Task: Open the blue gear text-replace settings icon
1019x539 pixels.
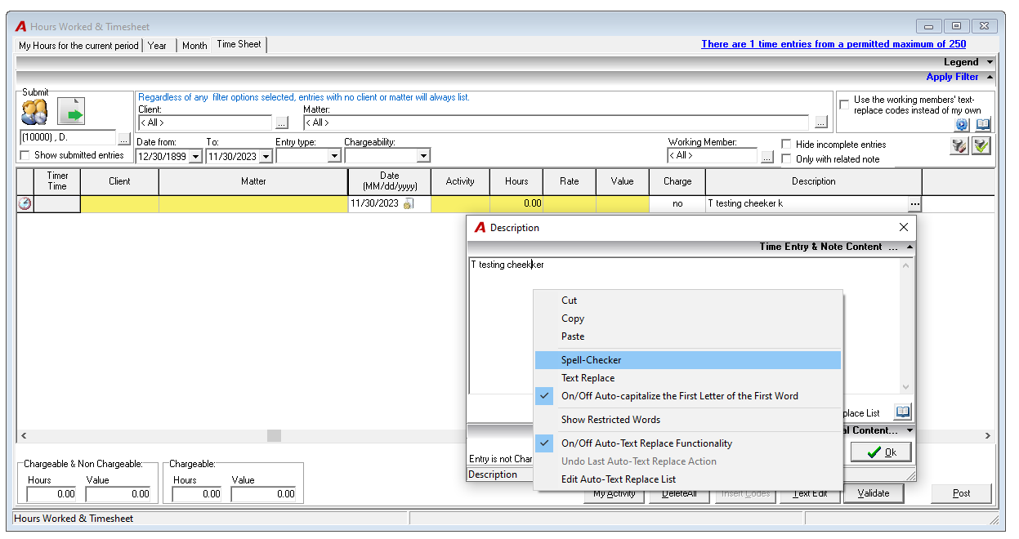Action: click(x=962, y=125)
